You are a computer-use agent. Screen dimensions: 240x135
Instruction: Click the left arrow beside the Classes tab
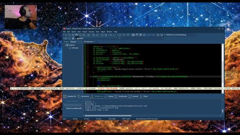[78, 42]
